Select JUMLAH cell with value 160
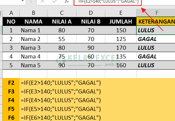This screenshot has width=175, height=121. [121, 65]
